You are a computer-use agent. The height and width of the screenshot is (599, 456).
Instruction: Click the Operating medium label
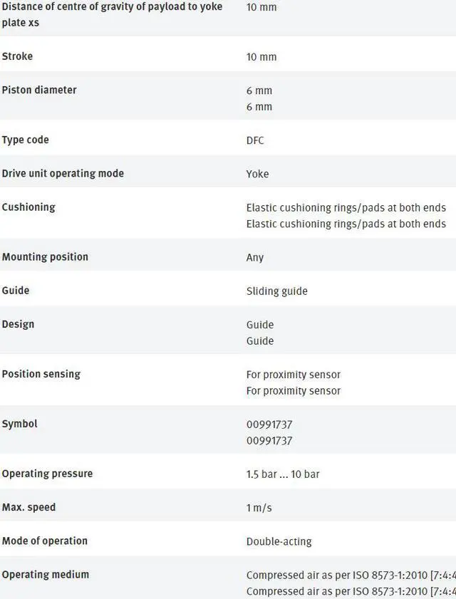(46, 573)
